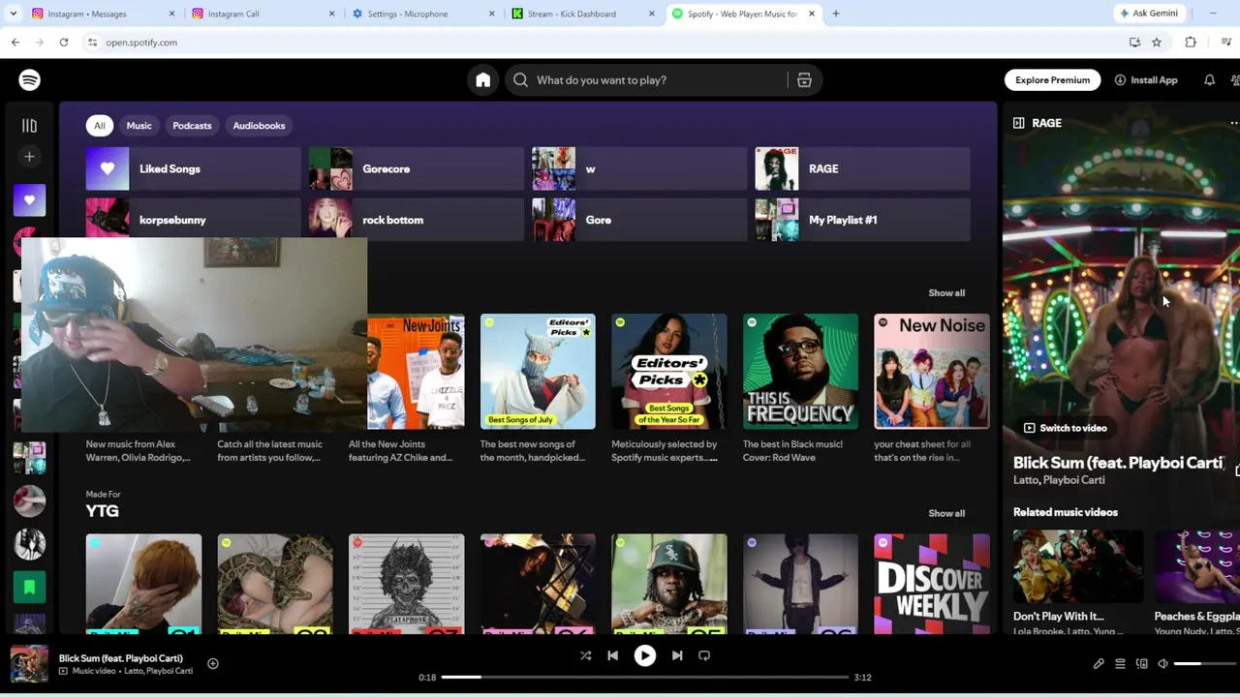Open Browse using the search bar box icon
The height and width of the screenshot is (697, 1240).
(804, 80)
